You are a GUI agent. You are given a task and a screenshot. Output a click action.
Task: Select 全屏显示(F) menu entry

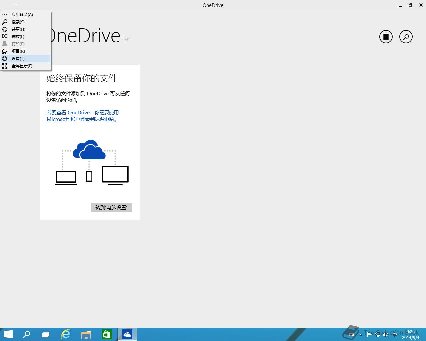click(x=26, y=66)
